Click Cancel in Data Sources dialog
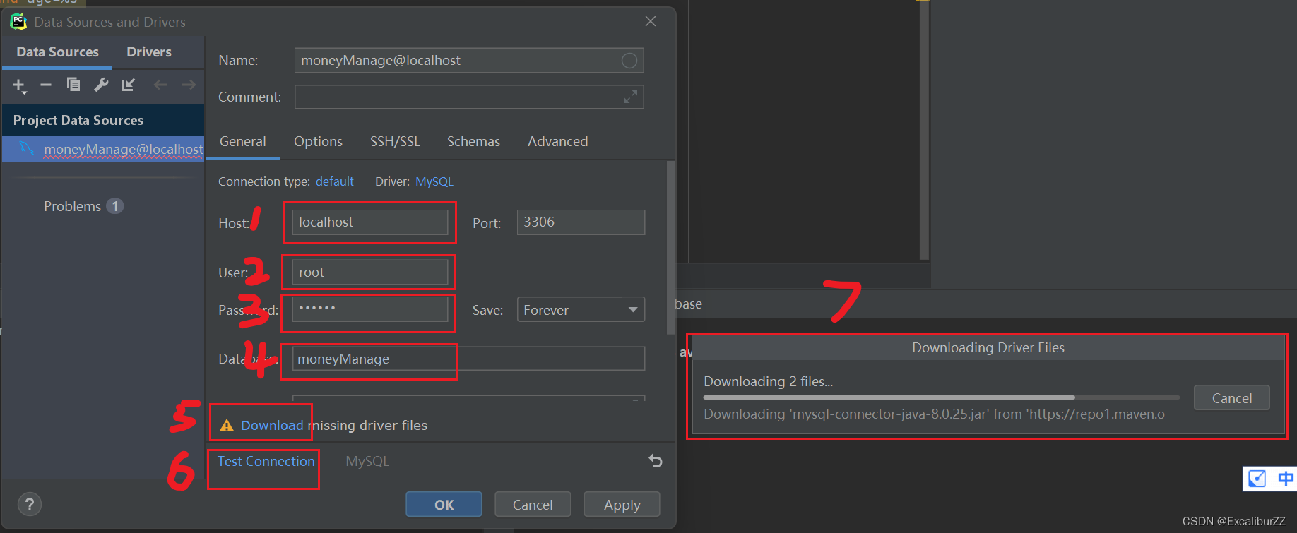1297x533 pixels. 533,504
